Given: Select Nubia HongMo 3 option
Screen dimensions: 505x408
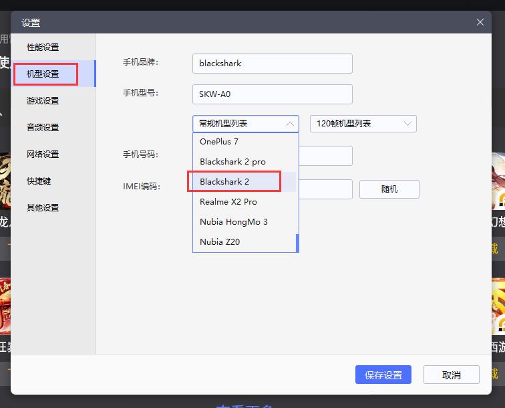Looking at the screenshot, I should (244, 221).
